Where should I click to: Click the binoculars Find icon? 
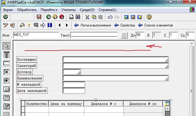78,17
